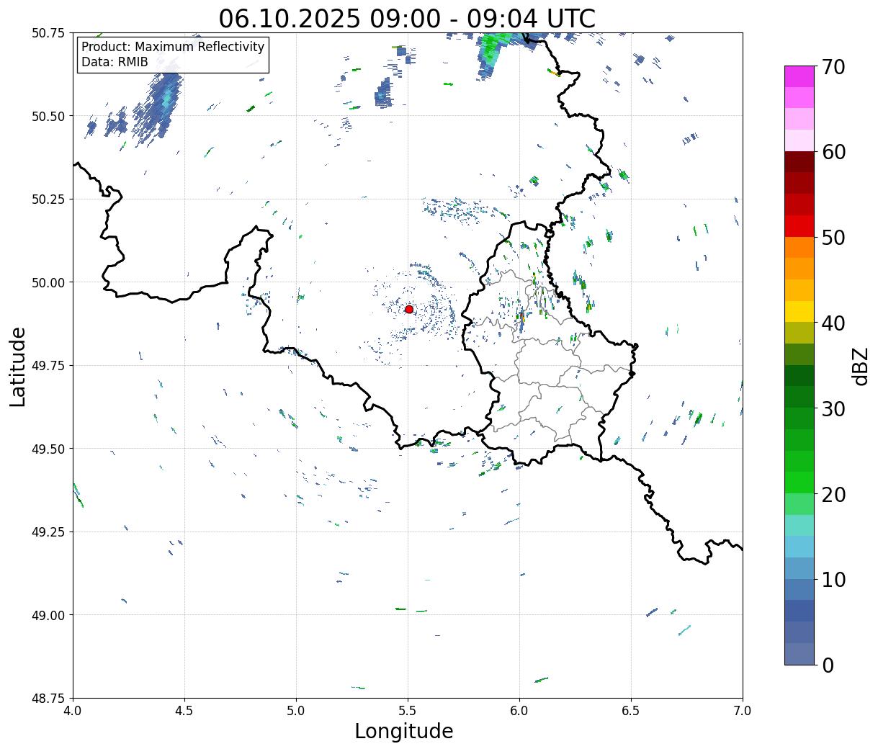
Task: Click the longitude tick label 6.0
Action: 519,711
